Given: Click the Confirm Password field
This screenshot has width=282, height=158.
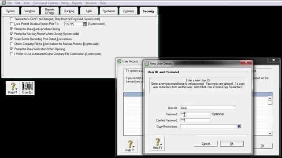Looking at the screenshot, I should (195, 120).
